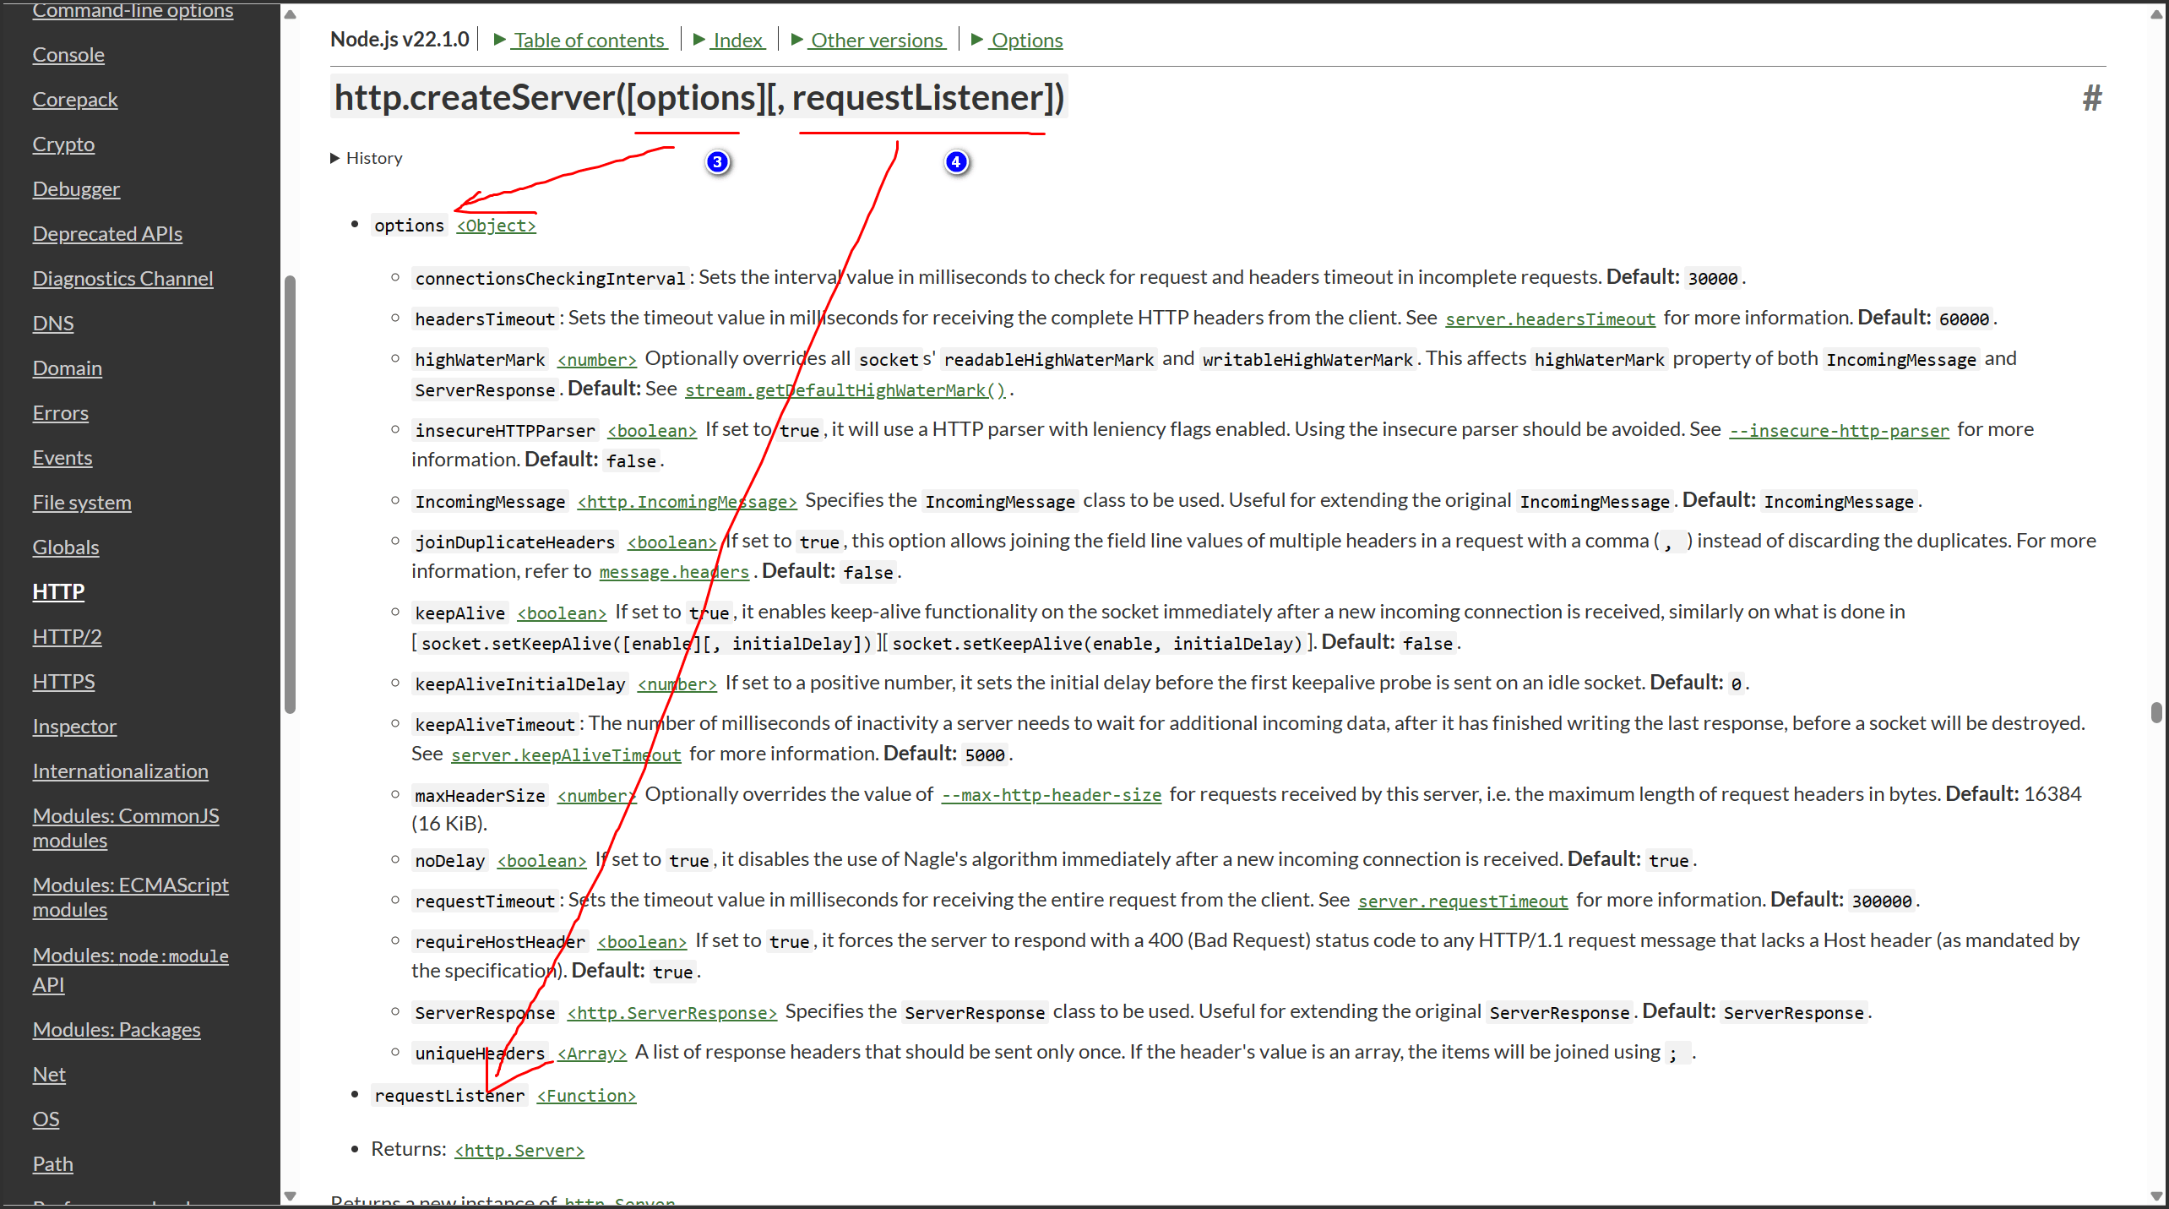Select the HTTP menu item in sidebar
This screenshot has height=1209, width=2169.
point(58,591)
